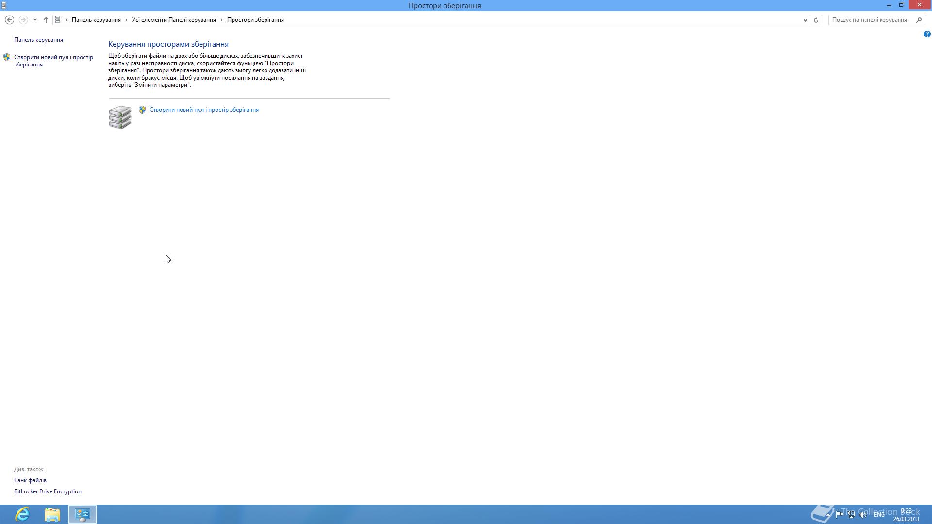Select 'Простори зберігання' breadcrumb segment
Viewport: 932px width, 524px height.
click(255, 20)
